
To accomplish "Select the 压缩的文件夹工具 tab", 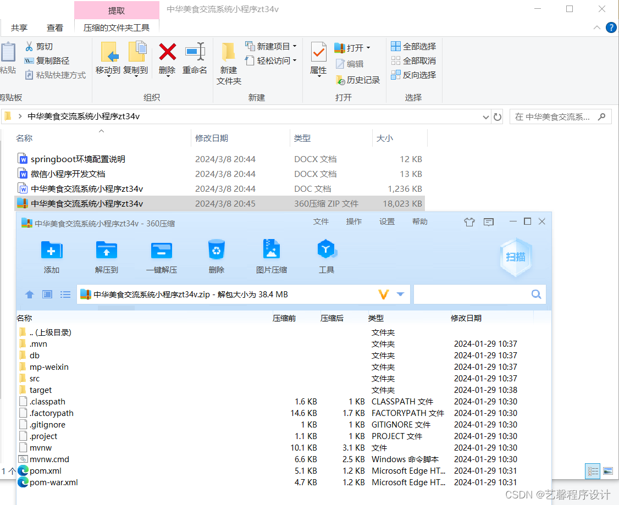I will click(117, 28).
